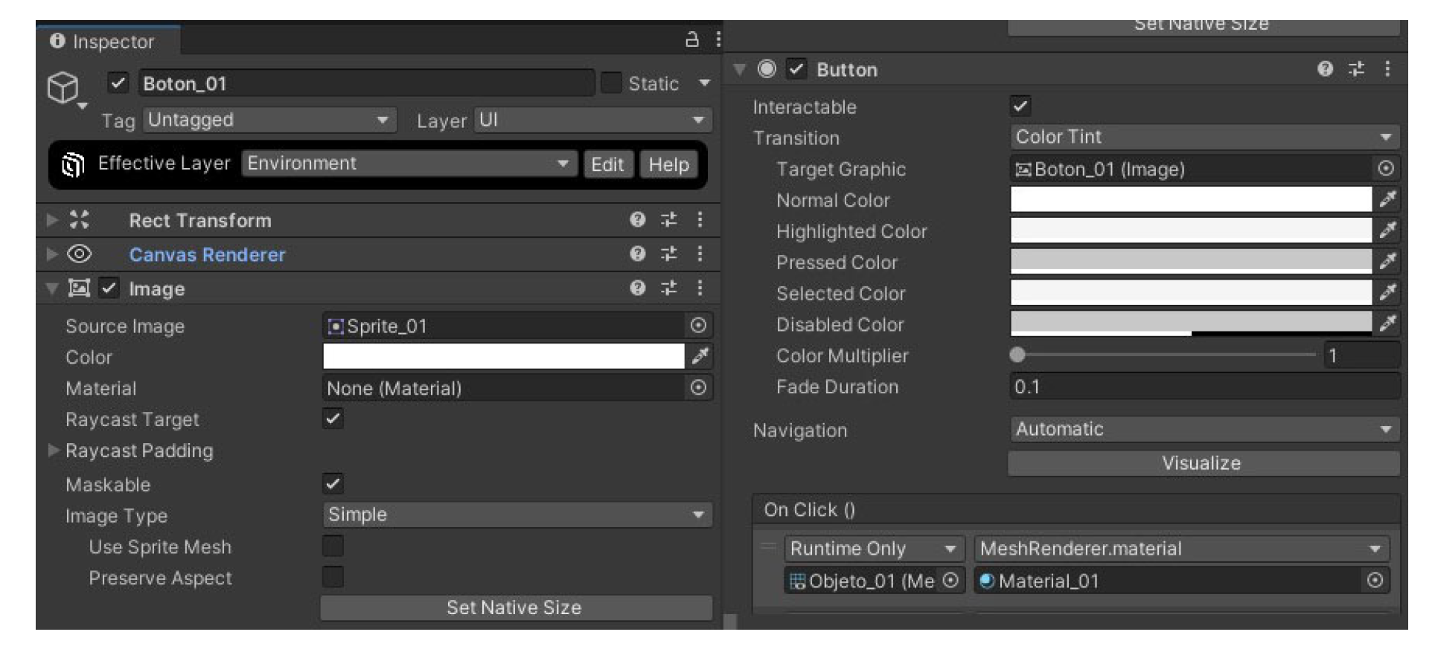
Task: Disable the Raycast Target checkbox
Action: point(333,419)
